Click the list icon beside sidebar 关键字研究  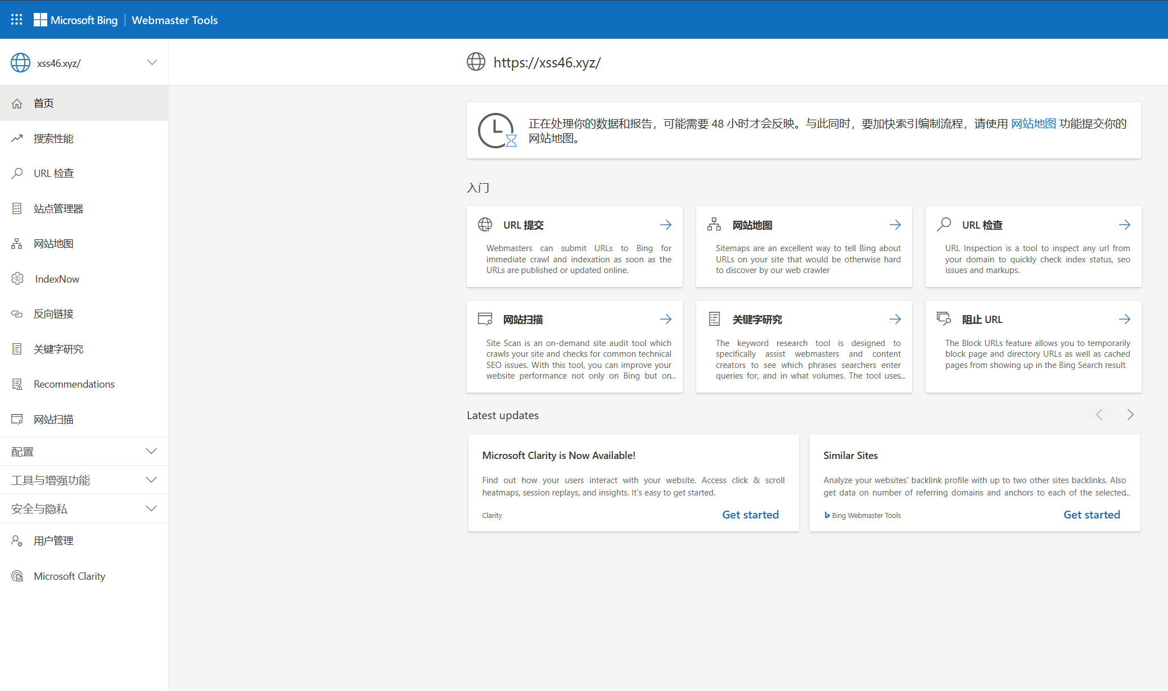17,349
